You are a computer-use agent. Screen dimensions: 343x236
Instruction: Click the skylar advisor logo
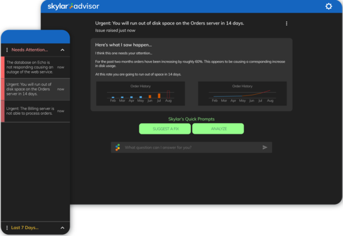click(x=73, y=6)
